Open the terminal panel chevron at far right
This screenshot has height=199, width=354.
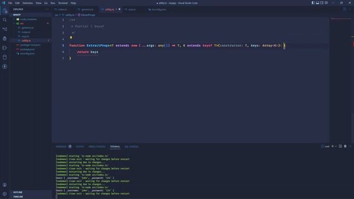(350, 146)
